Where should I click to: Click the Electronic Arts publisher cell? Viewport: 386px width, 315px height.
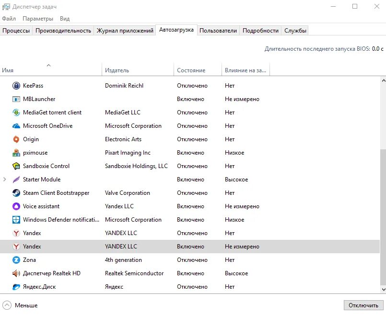click(123, 139)
